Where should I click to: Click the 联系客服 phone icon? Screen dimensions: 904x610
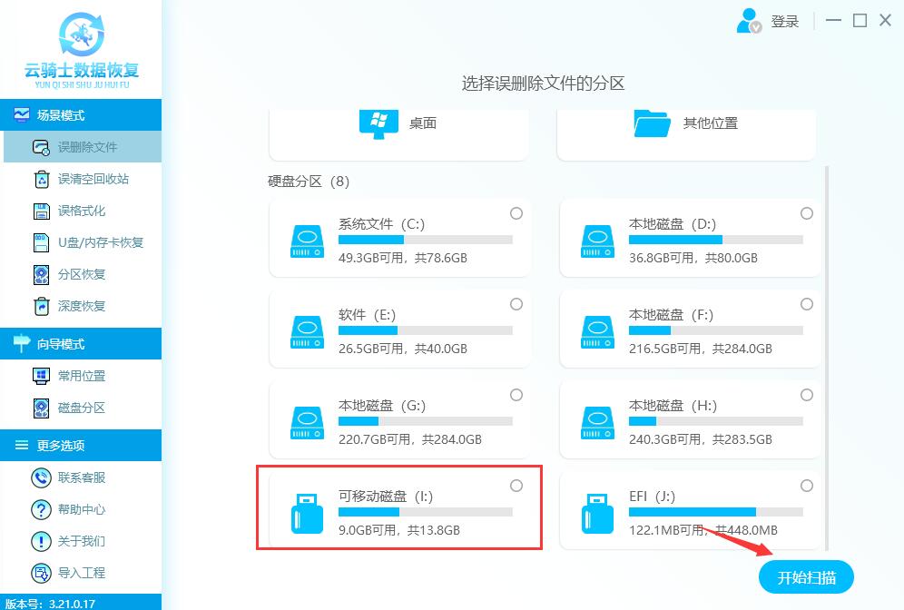(41, 477)
